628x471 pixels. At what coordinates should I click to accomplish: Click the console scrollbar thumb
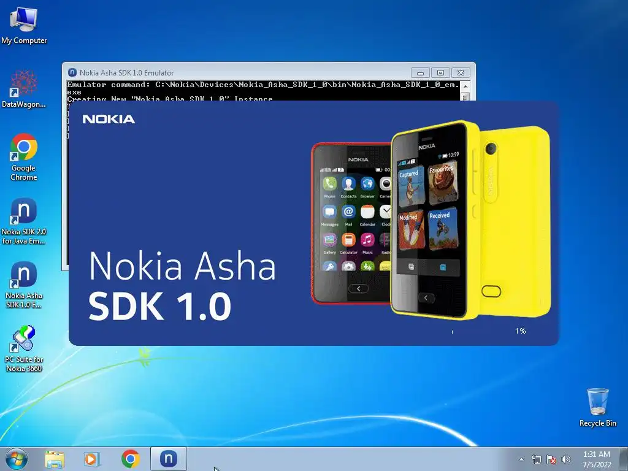465,97
